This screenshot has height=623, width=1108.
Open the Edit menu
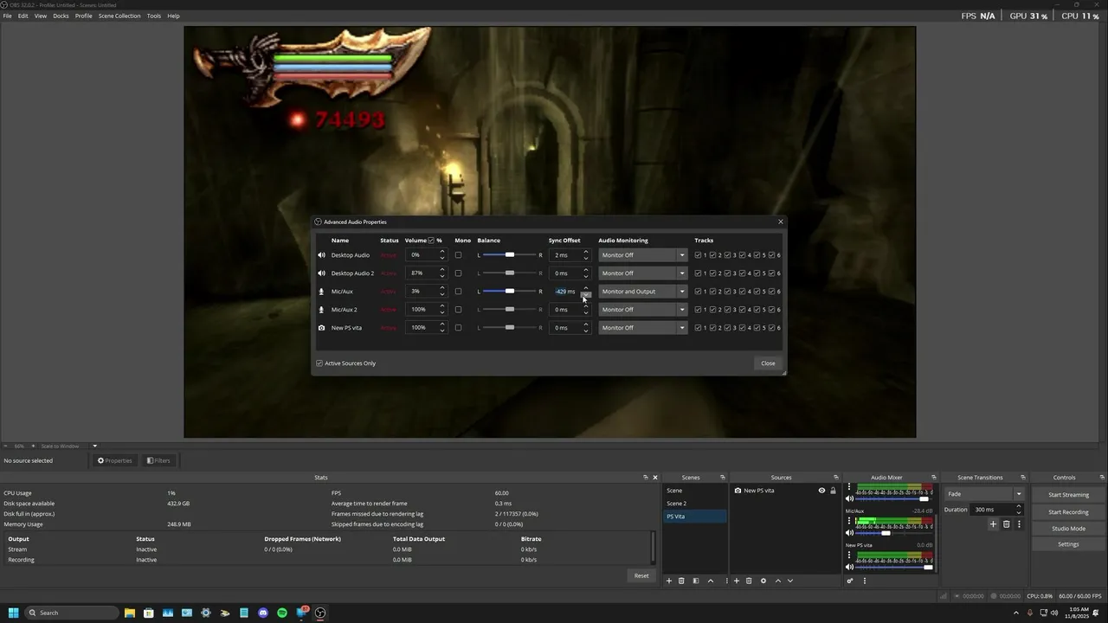coord(23,16)
